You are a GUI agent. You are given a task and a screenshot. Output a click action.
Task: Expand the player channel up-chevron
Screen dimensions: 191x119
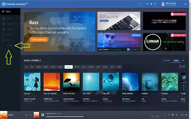30,115
